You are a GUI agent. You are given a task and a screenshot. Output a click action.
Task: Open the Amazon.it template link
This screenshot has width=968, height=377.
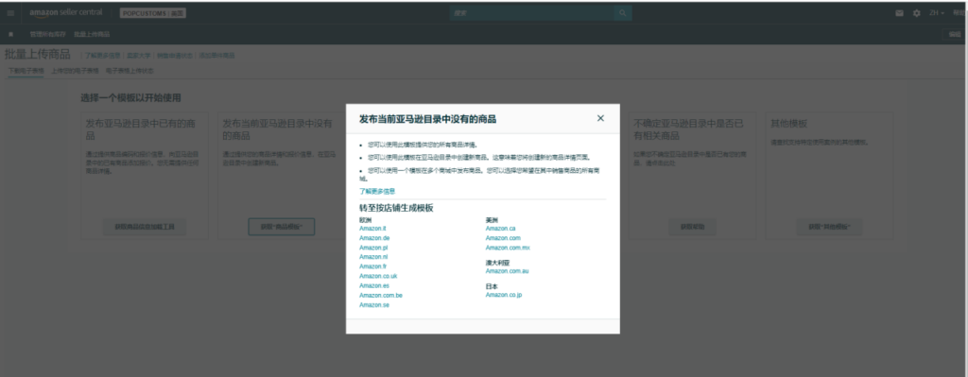372,229
